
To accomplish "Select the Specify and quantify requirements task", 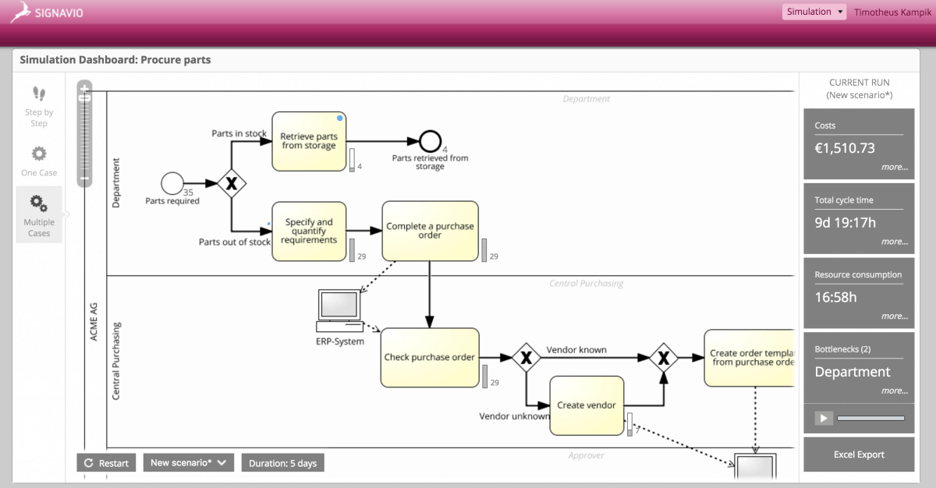I will pyautogui.click(x=309, y=232).
